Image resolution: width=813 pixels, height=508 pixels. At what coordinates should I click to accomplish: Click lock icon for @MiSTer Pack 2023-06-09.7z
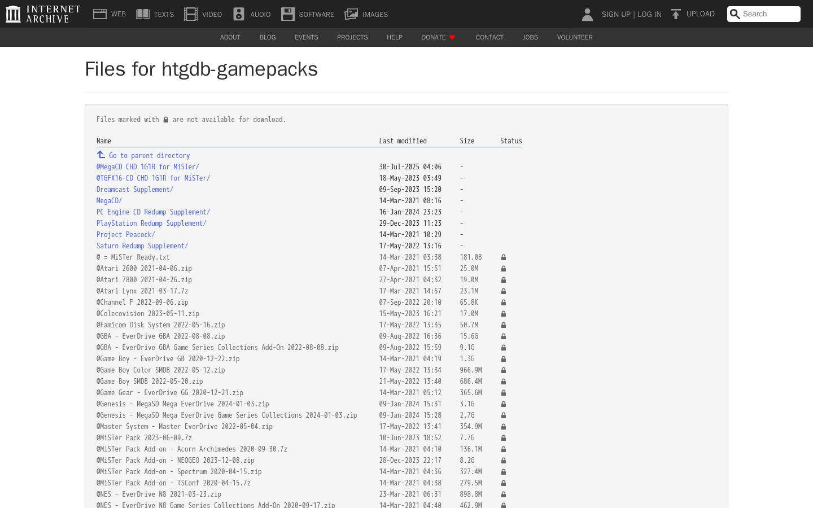pyautogui.click(x=504, y=438)
